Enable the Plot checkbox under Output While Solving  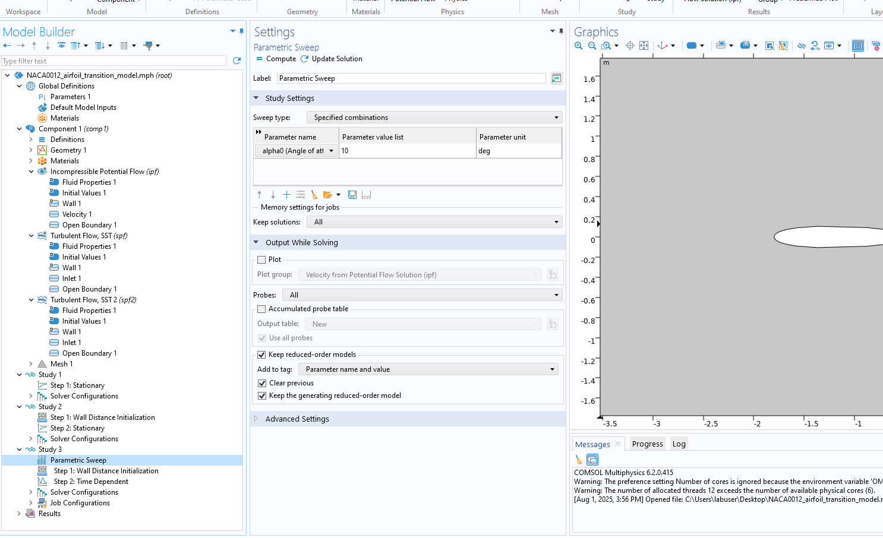261,259
